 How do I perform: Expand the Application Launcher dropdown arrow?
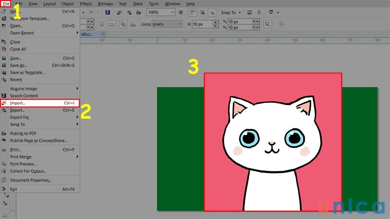pyautogui.click(x=277, y=13)
